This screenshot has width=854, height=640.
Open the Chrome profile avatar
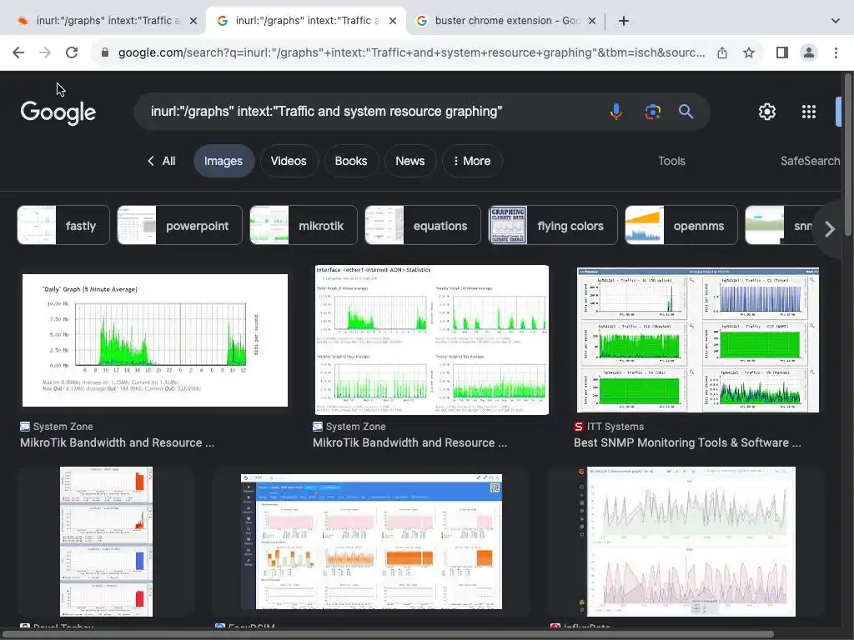click(x=809, y=52)
